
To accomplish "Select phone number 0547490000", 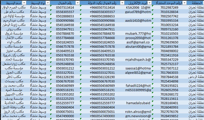I will point(65,116).
